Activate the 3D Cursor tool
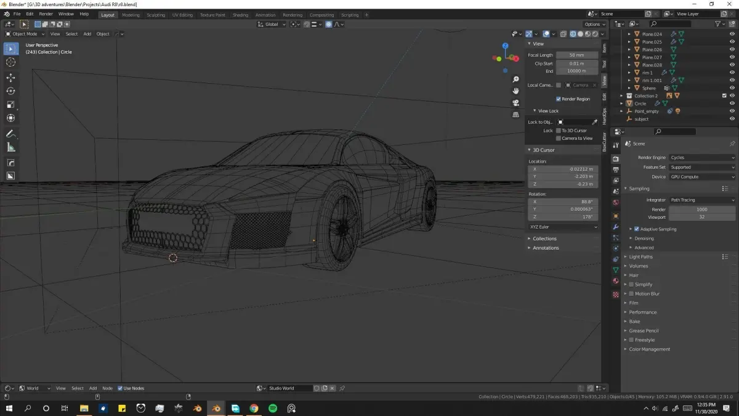Image resolution: width=739 pixels, height=416 pixels. click(11, 62)
